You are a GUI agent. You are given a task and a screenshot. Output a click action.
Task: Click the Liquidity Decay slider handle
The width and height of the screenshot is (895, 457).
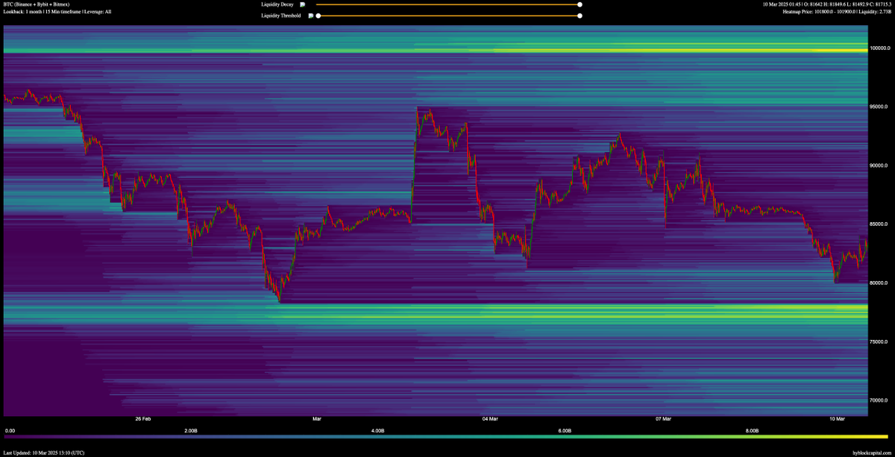(580, 4)
